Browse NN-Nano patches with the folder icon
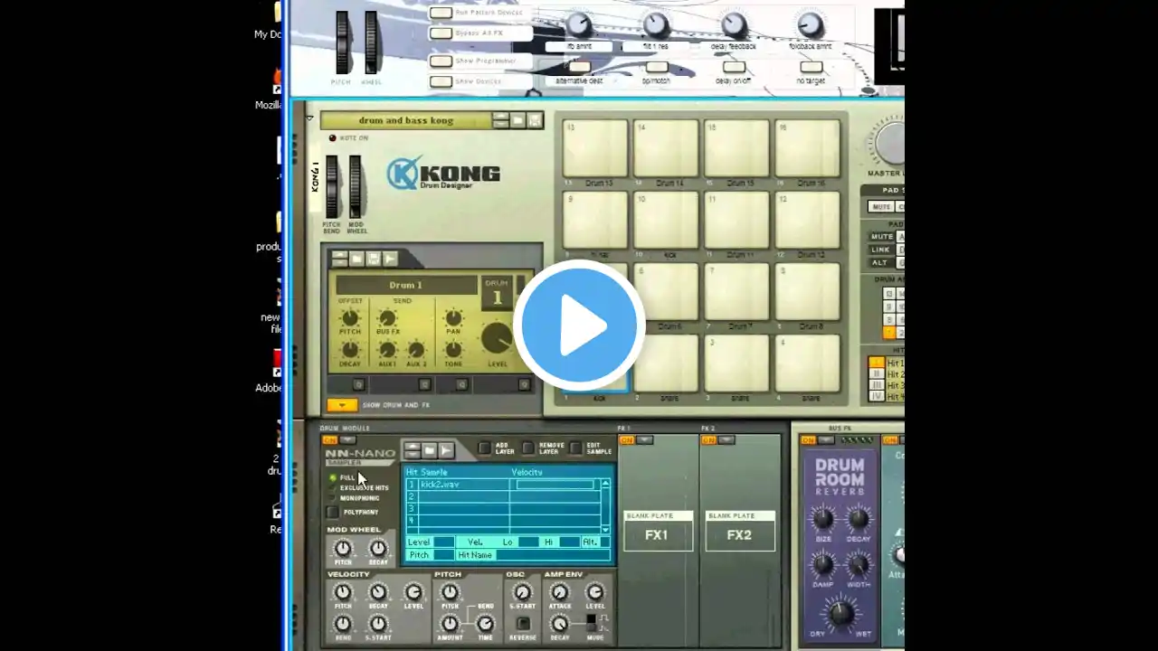The height and width of the screenshot is (651, 1158). (430, 450)
